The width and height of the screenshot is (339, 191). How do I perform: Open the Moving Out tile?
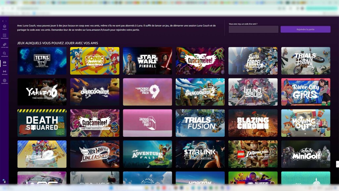[x=306, y=123]
